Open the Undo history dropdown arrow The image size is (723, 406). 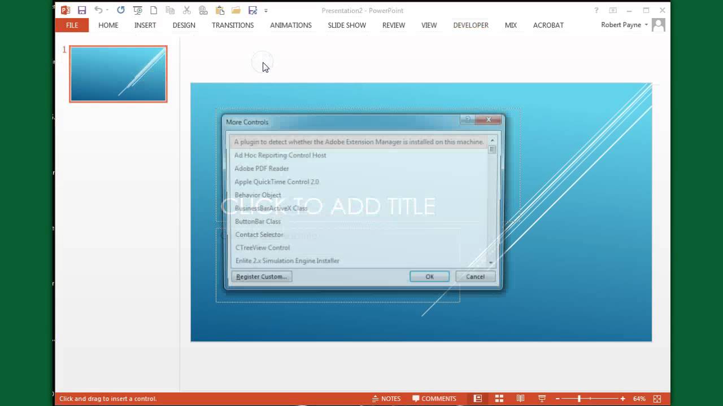(x=107, y=10)
